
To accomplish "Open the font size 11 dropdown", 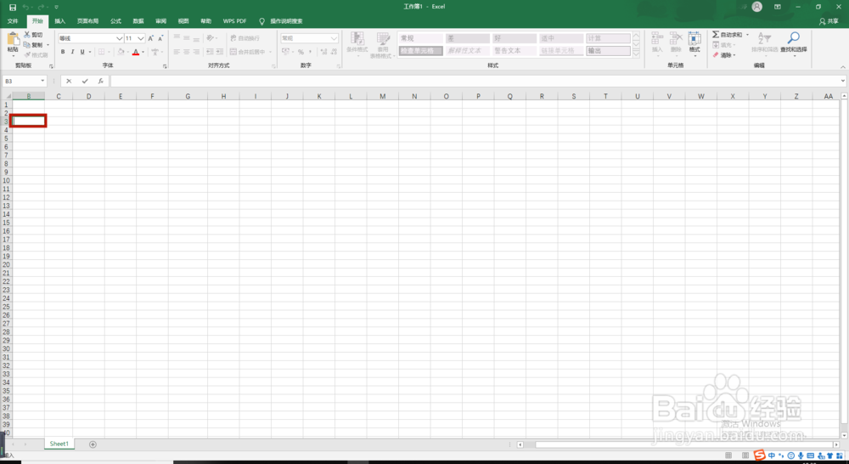I will click(141, 38).
